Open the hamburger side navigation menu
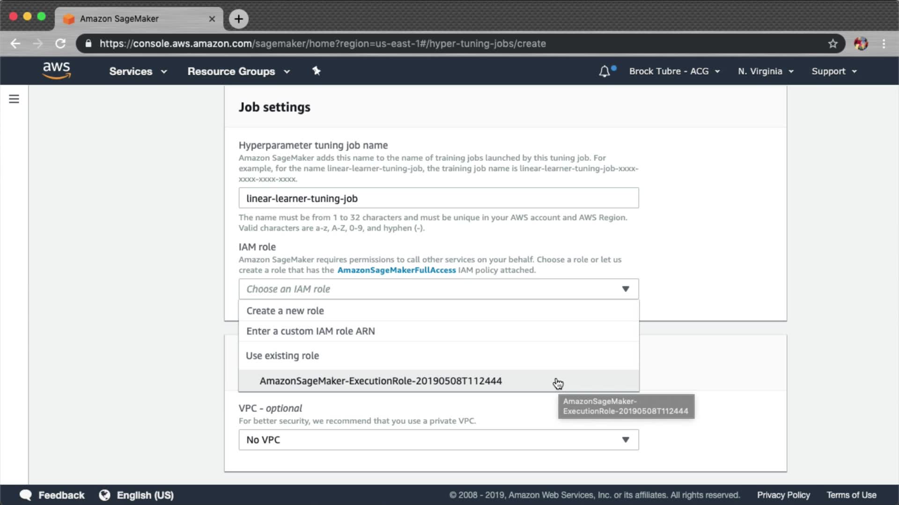 point(14,99)
